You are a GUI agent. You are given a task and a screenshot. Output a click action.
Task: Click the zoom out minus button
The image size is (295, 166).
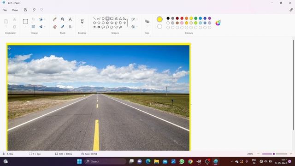point(258,154)
